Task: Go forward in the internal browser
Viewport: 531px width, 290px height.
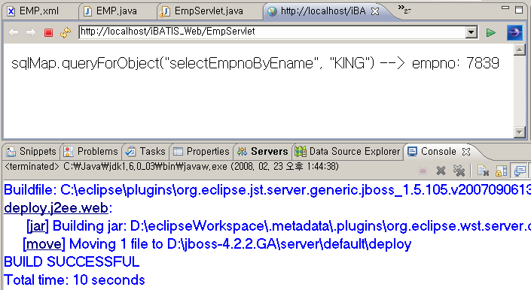Action: click(31, 32)
